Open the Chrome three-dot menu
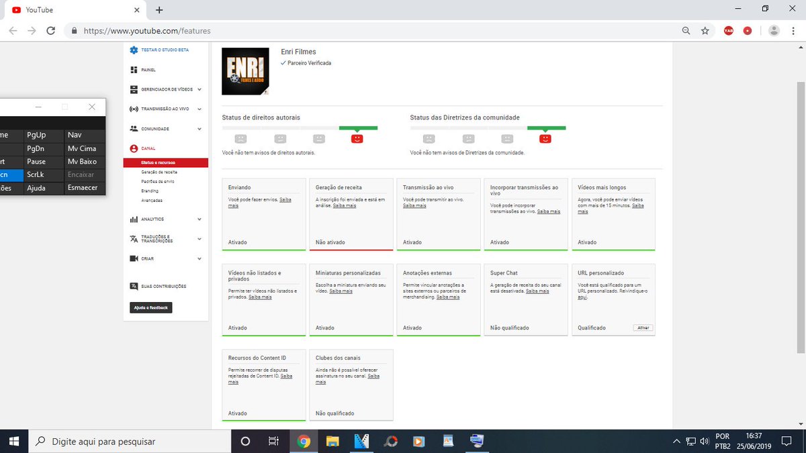This screenshot has width=806, height=453. click(x=793, y=31)
